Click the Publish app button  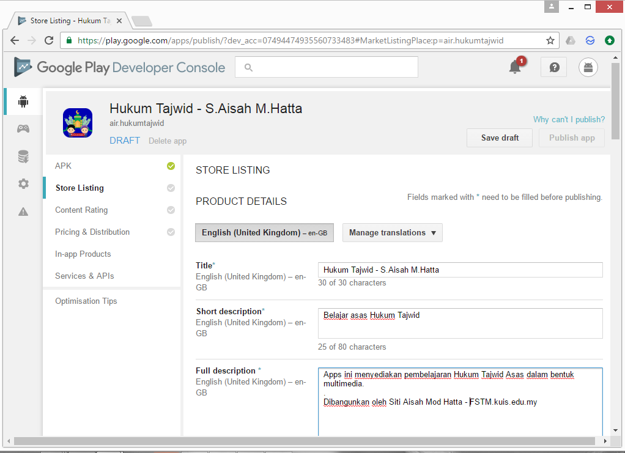click(x=572, y=138)
